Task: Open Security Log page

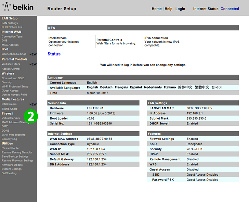Action: tap(9, 139)
